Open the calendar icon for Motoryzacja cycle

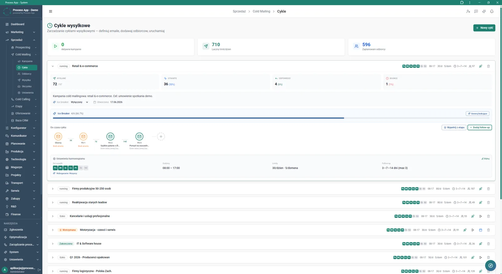(480, 230)
